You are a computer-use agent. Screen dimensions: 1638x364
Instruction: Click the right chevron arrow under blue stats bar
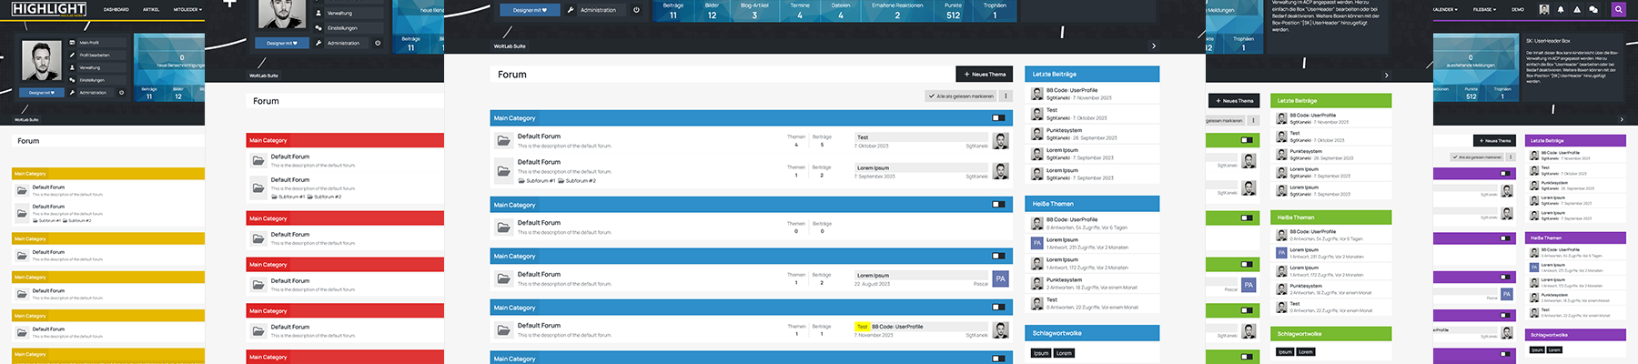tap(1154, 45)
